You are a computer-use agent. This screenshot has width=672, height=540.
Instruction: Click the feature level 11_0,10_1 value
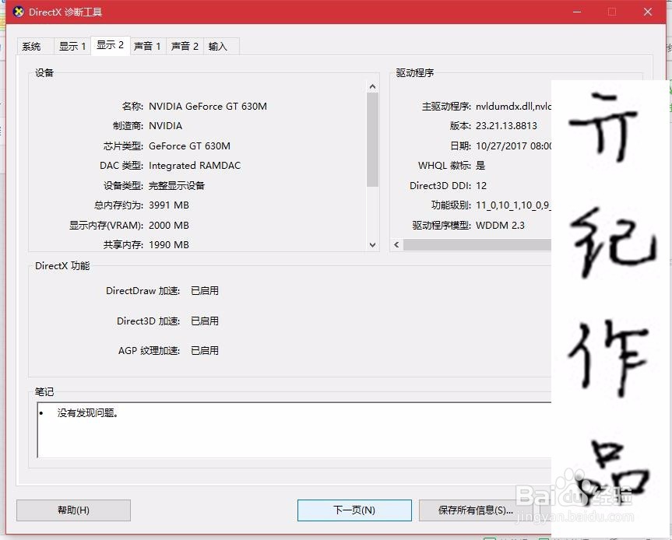513,205
